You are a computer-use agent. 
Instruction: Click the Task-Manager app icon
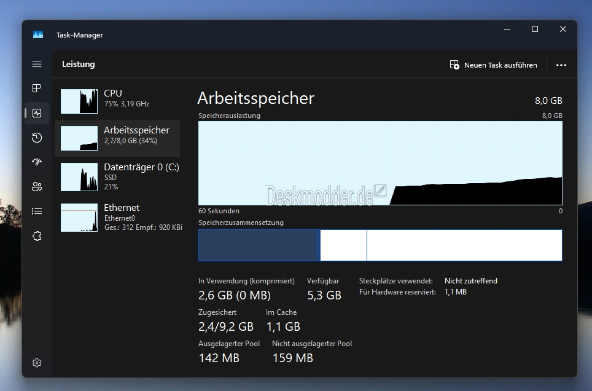tap(37, 35)
